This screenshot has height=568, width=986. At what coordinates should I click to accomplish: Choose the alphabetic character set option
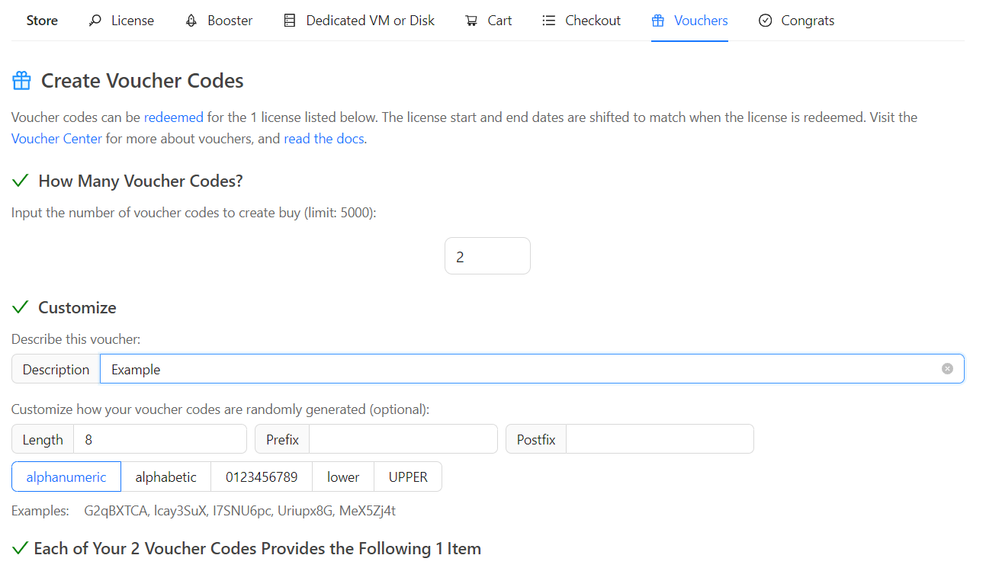click(x=165, y=477)
